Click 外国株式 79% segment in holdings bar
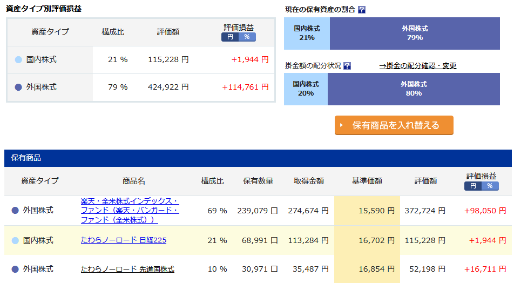The width and height of the screenshot is (514, 283). pos(415,33)
